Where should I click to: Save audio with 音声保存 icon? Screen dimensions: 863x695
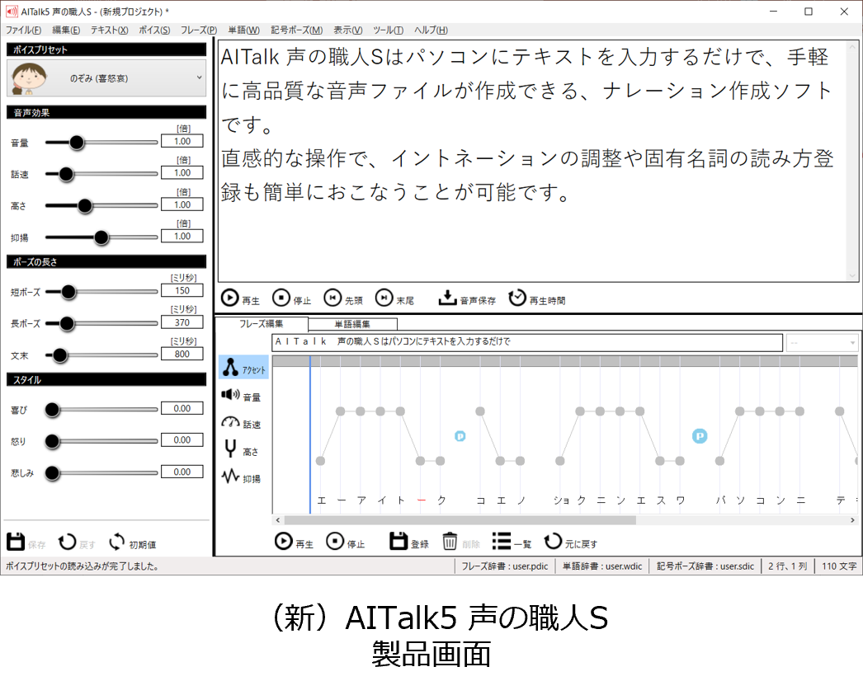pyautogui.click(x=447, y=298)
